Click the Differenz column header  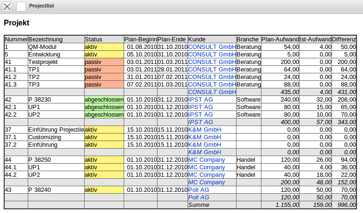(x=344, y=39)
